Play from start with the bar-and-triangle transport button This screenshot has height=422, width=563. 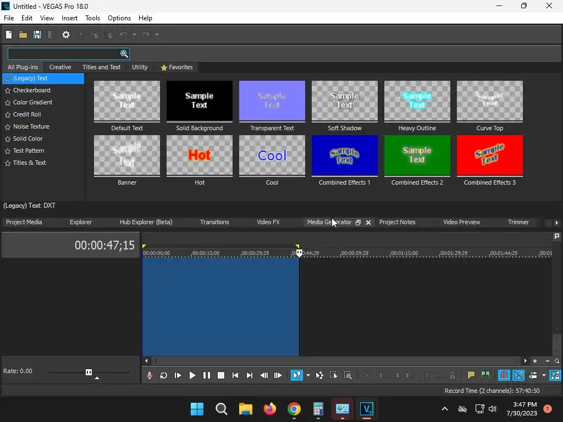click(178, 375)
